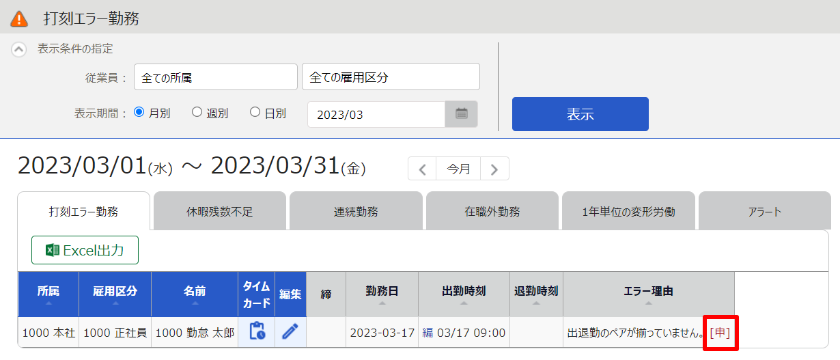
Task: Click the [申] link in the error row
Action: point(720,333)
